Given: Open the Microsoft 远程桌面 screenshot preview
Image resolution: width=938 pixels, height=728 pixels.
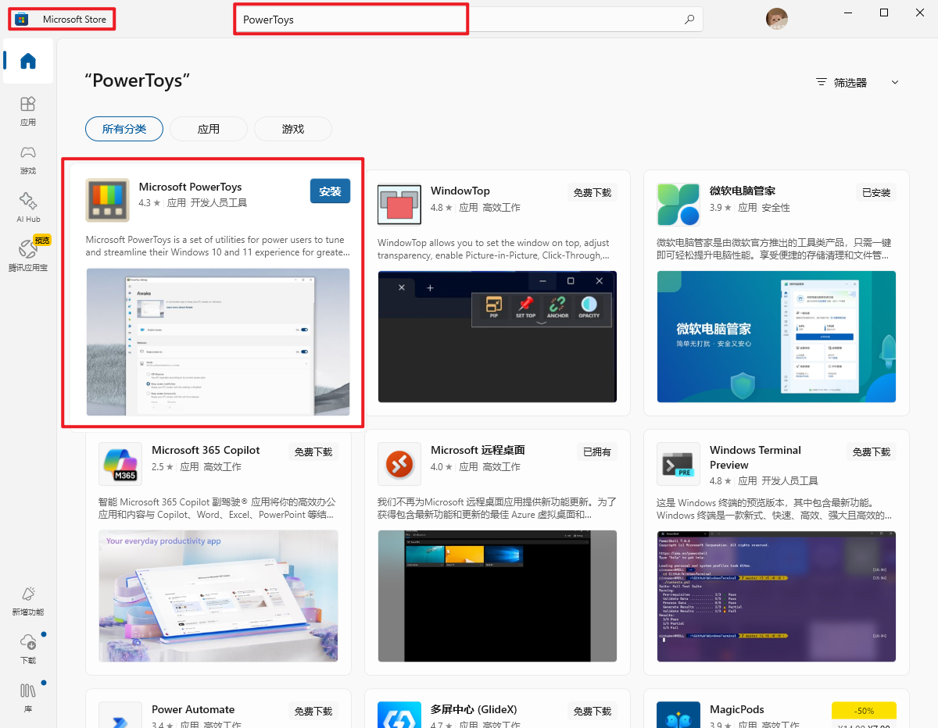Looking at the screenshot, I should click(x=497, y=596).
